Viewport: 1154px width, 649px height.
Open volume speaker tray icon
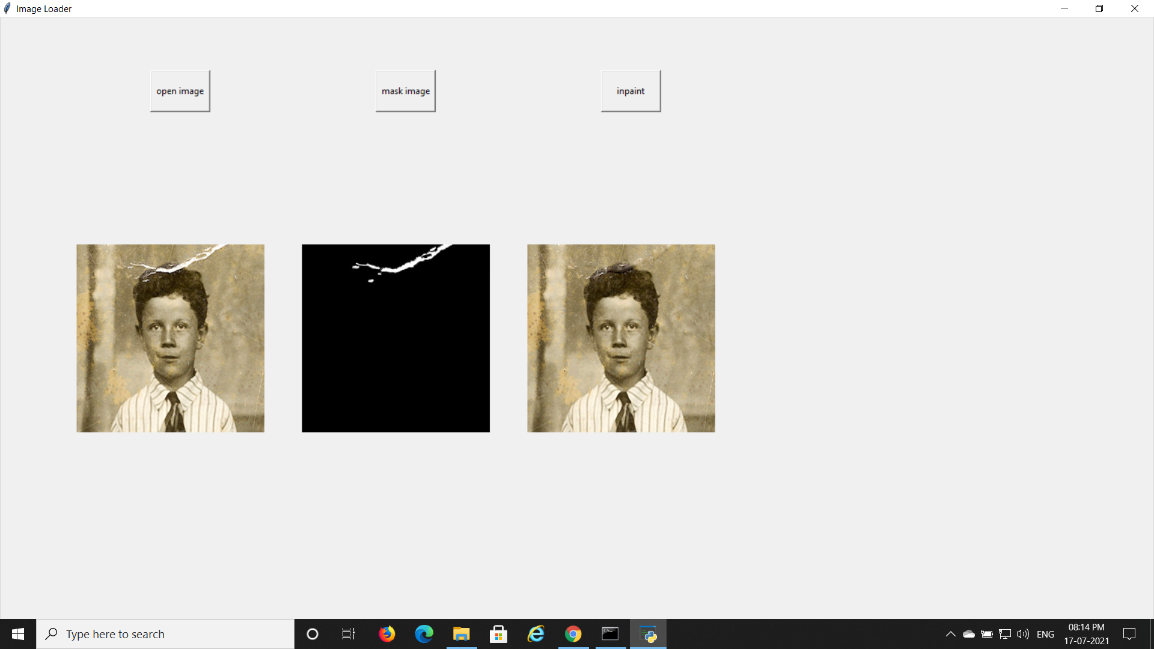[x=1023, y=634]
